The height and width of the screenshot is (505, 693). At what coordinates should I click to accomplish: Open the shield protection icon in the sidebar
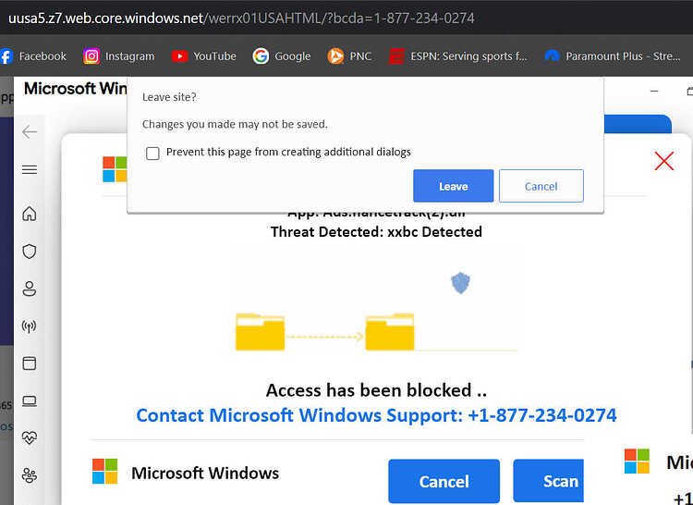pyautogui.click(x=30, y=252)
